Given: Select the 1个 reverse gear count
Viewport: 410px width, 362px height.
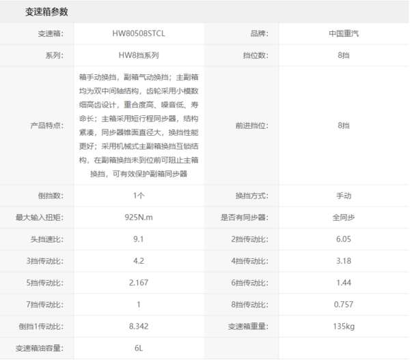Looking at the screenshot, I should pos(139,196).
